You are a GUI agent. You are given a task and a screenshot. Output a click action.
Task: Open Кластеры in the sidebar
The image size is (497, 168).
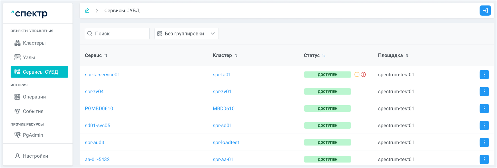tap(34, 43)
